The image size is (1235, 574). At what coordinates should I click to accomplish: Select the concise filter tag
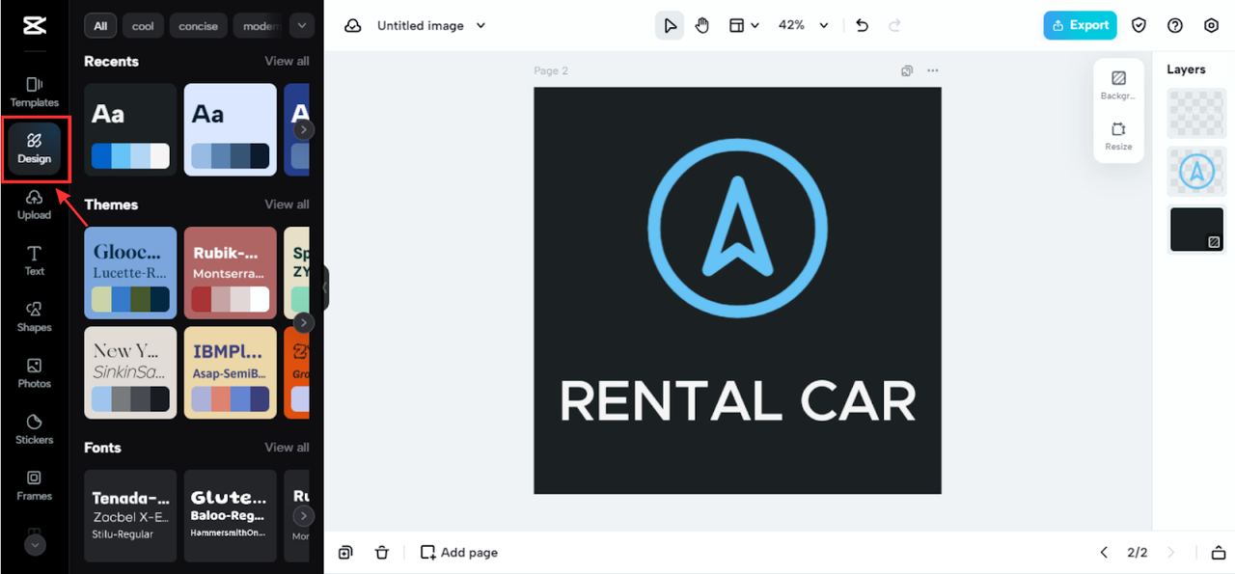198,26
